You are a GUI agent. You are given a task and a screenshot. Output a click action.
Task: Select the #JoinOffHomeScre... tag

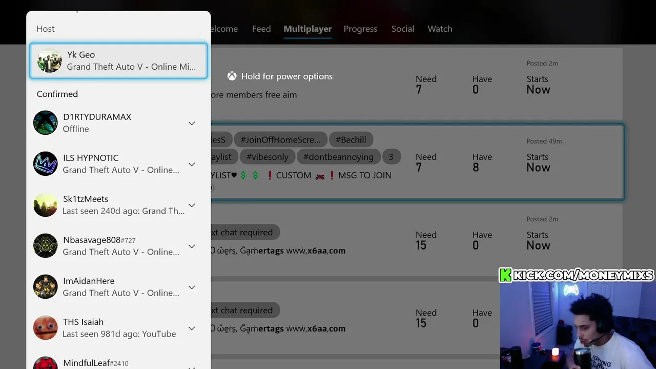pyautogui.click(x=280, y=139)
